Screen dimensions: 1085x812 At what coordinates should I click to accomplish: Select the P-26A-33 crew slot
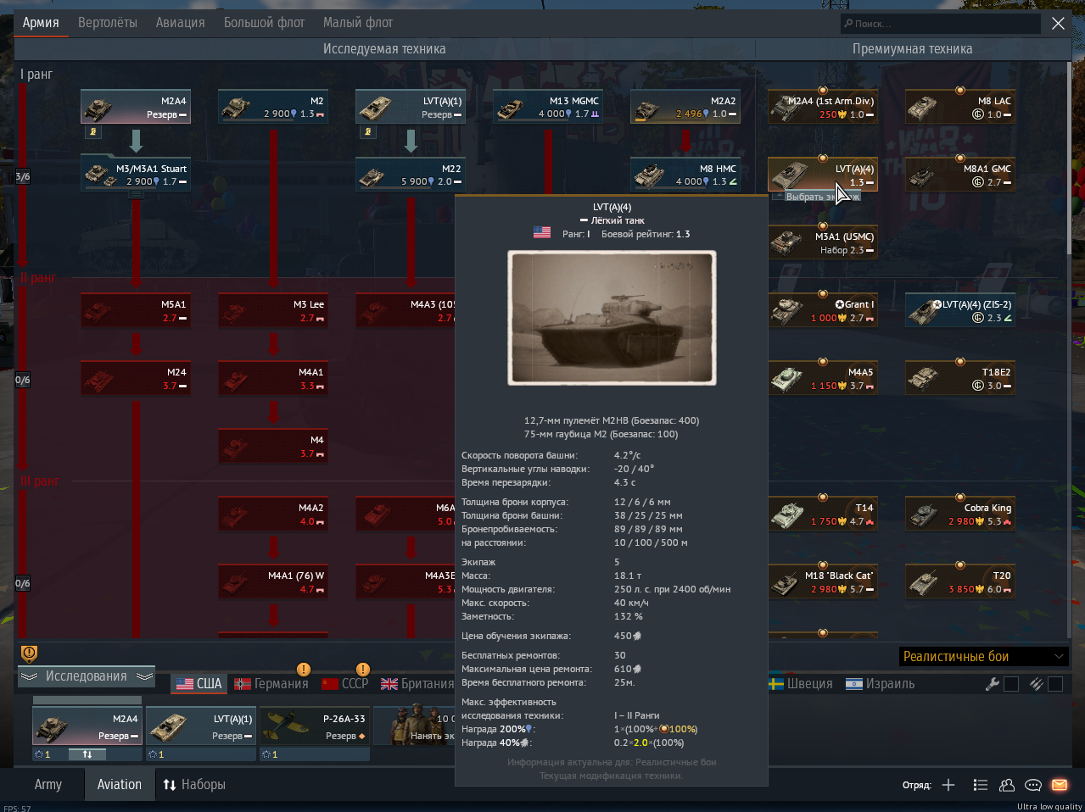pos(315,726)
